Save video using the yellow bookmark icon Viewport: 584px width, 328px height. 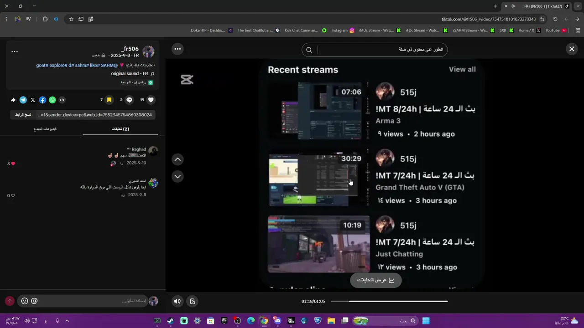coord(109,100)
